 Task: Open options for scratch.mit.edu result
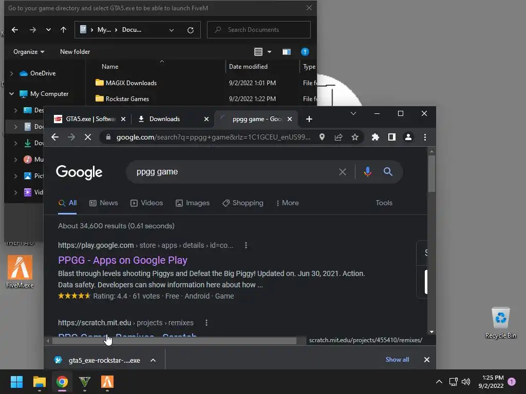(x=206, y=323)
